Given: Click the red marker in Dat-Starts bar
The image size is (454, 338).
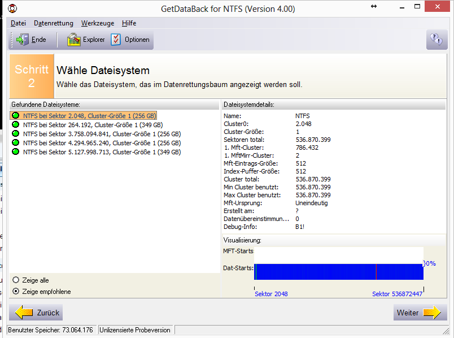Looking at the screenshot, I should tap(376, 272).
